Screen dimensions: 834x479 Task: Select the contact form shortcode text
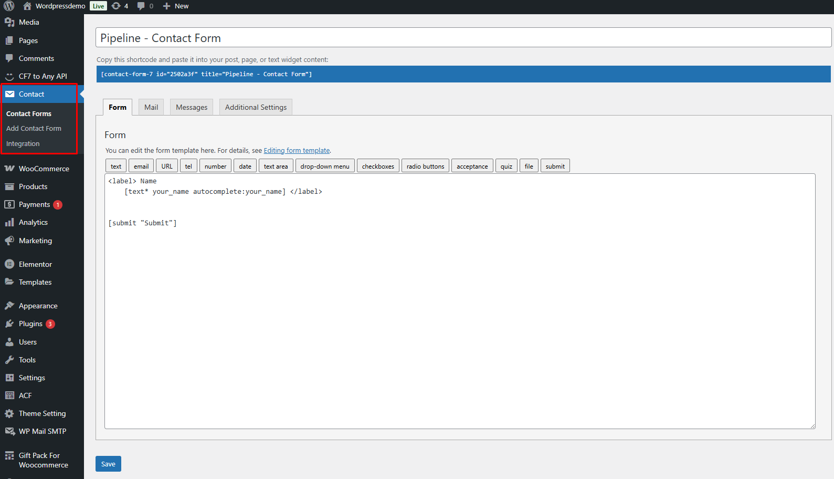pyautogui.click(x=206, y=74)
